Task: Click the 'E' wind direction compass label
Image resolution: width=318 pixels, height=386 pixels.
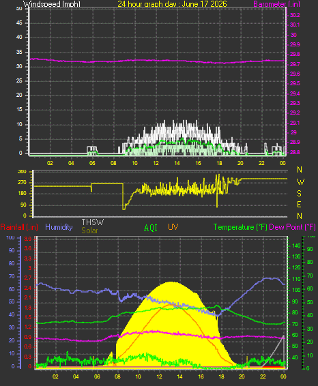Action: 299,205
